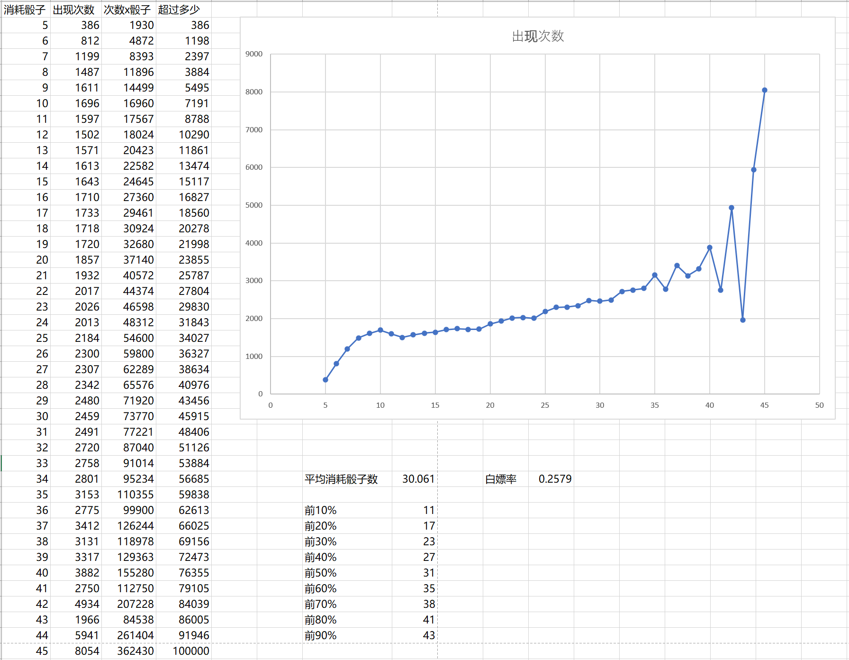Select the header cell 出现次数
Screen dimensions: 849x660
pyautogui.click(x=76, y=9)
